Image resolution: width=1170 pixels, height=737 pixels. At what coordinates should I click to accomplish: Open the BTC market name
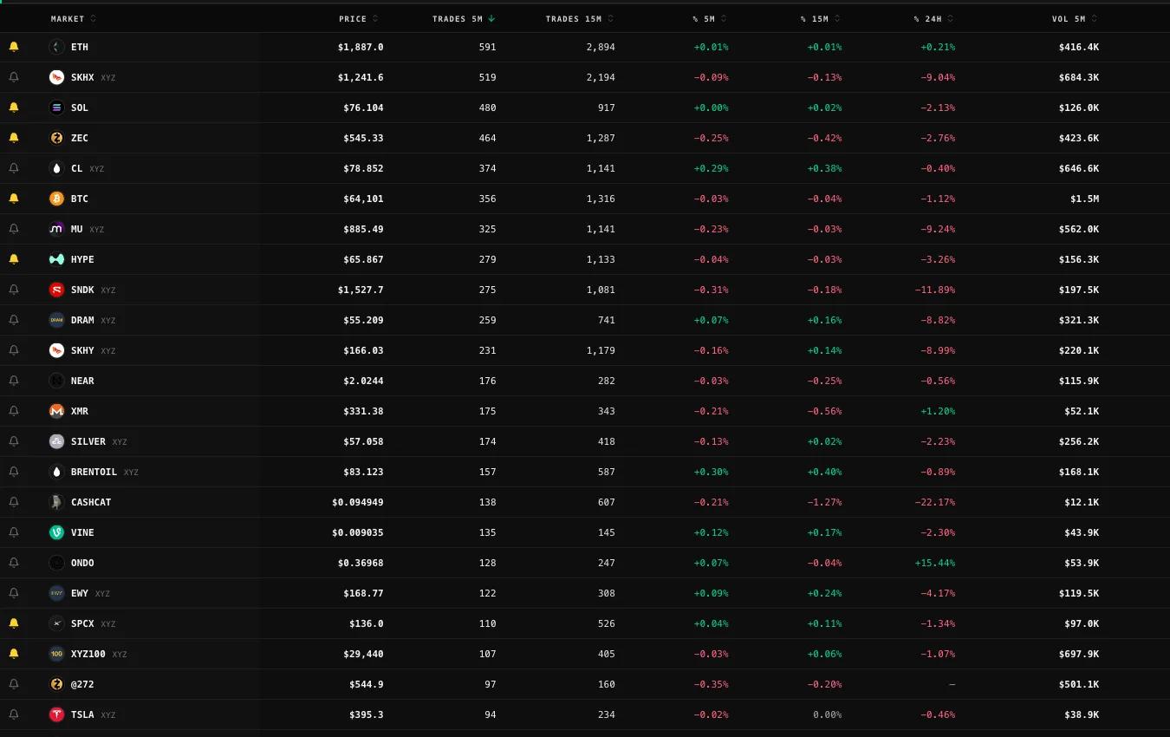(x=80, y=199)
